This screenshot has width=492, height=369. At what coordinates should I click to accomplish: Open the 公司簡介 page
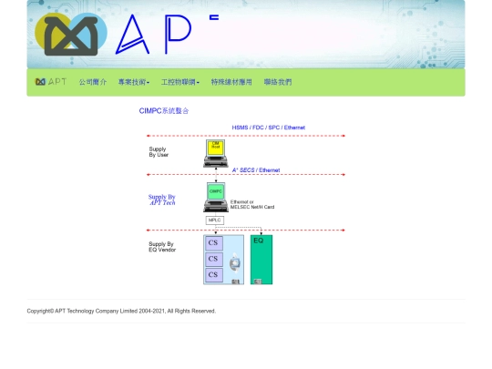pyautogui.click(x=93, y=82)
